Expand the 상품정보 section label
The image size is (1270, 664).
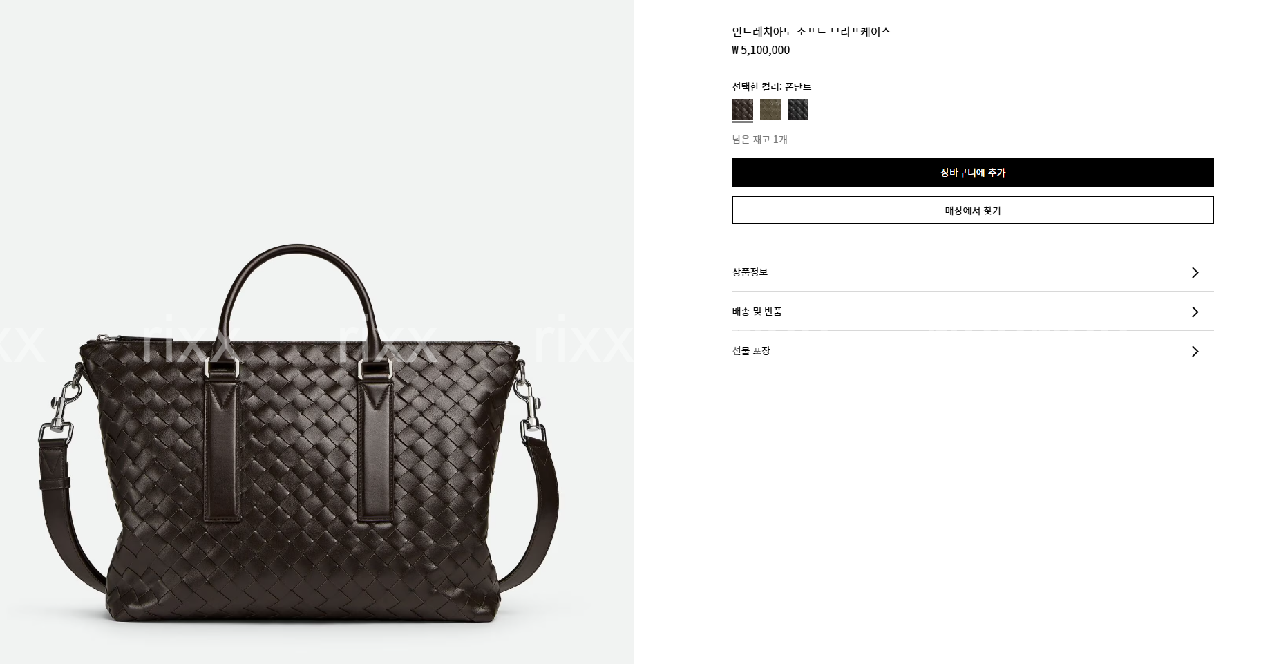750,272
